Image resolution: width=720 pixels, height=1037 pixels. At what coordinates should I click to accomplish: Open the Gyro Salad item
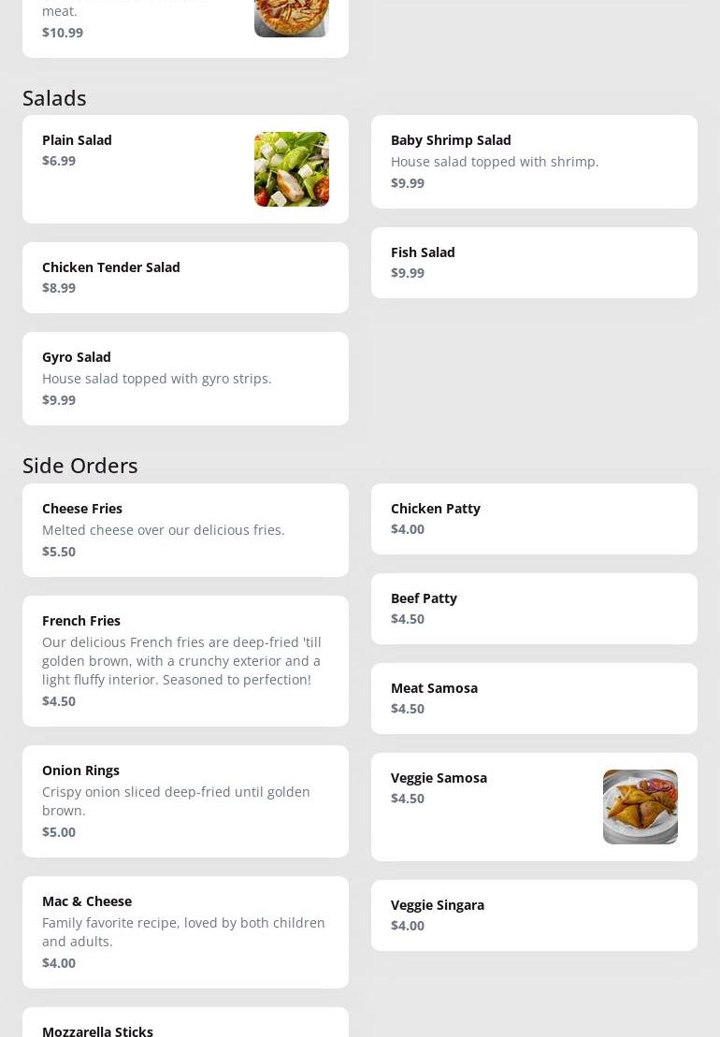[x=185, y=379]
